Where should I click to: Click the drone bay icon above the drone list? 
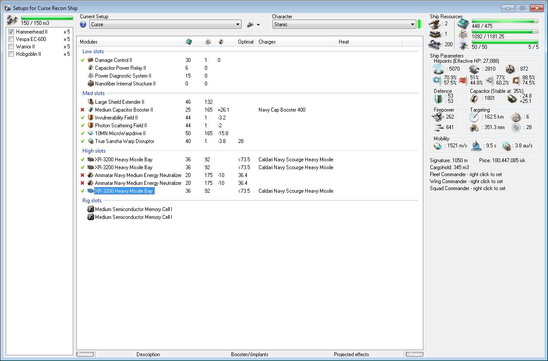click(x=12, y=20)
